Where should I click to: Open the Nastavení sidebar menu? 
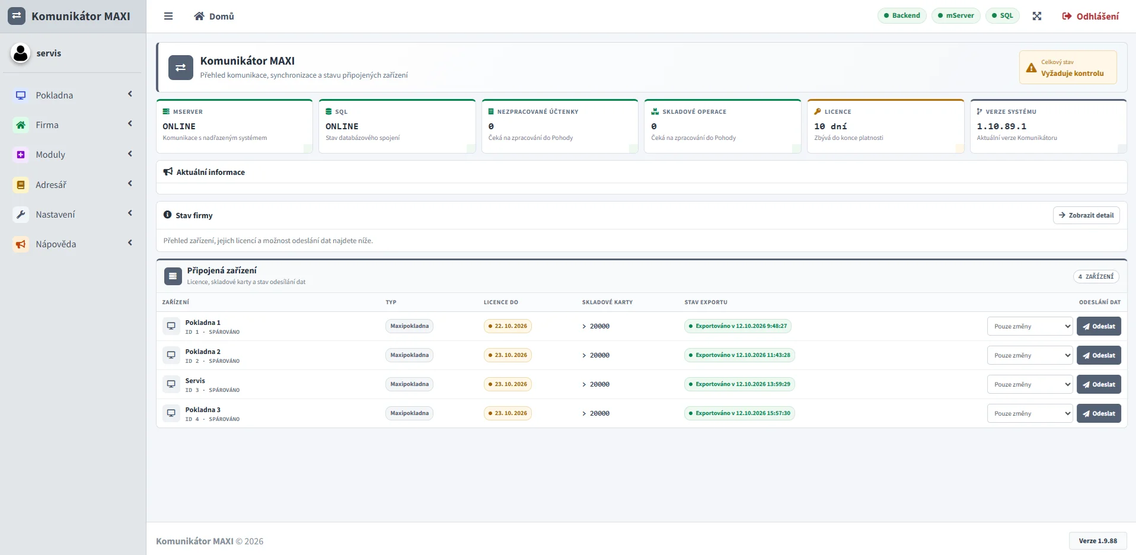click(73, 215)
